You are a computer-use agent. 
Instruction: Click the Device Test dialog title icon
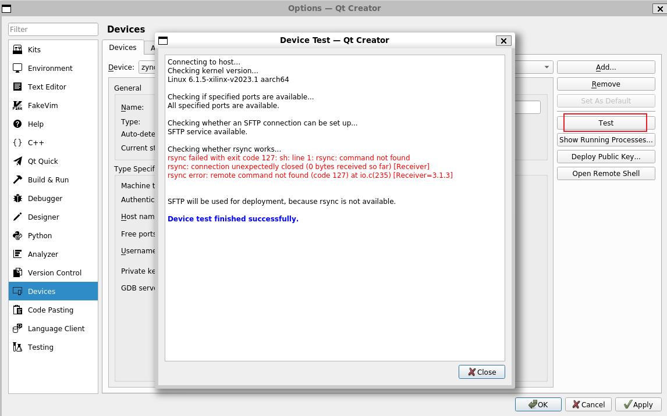(x=163, y=41)
